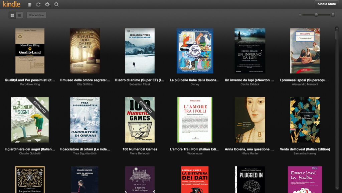Click title 'I promessi sposi (Superacqu...'
Image resolution: width=342 pixels, height=193 pixels.
[304, 80]
